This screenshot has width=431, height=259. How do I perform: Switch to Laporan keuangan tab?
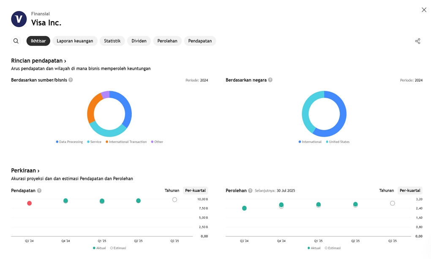click(x=75, y=41)
